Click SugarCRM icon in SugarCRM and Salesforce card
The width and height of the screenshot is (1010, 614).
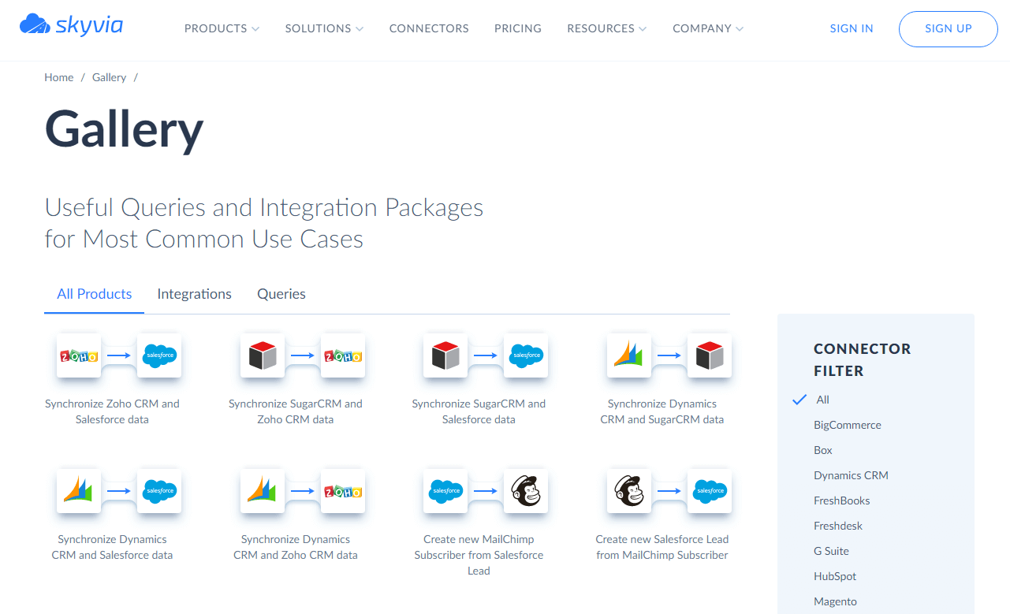pos(445,355)
